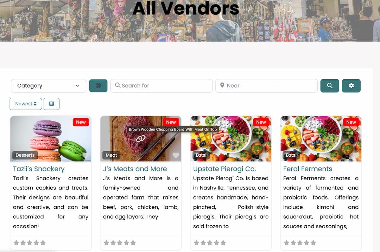Select the Meat category tag
This screenshot has width=380, height=252.
click(x=112, y=155)
